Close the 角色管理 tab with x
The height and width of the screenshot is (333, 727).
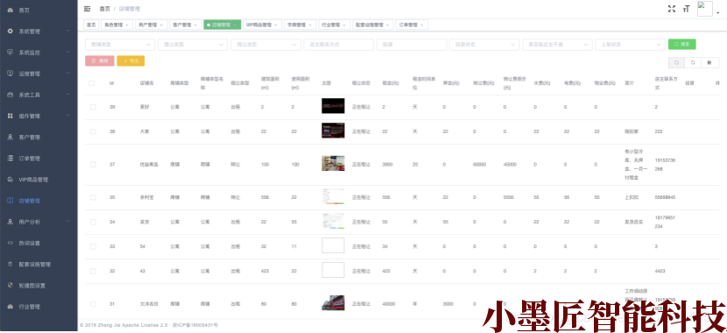point(127,25)
